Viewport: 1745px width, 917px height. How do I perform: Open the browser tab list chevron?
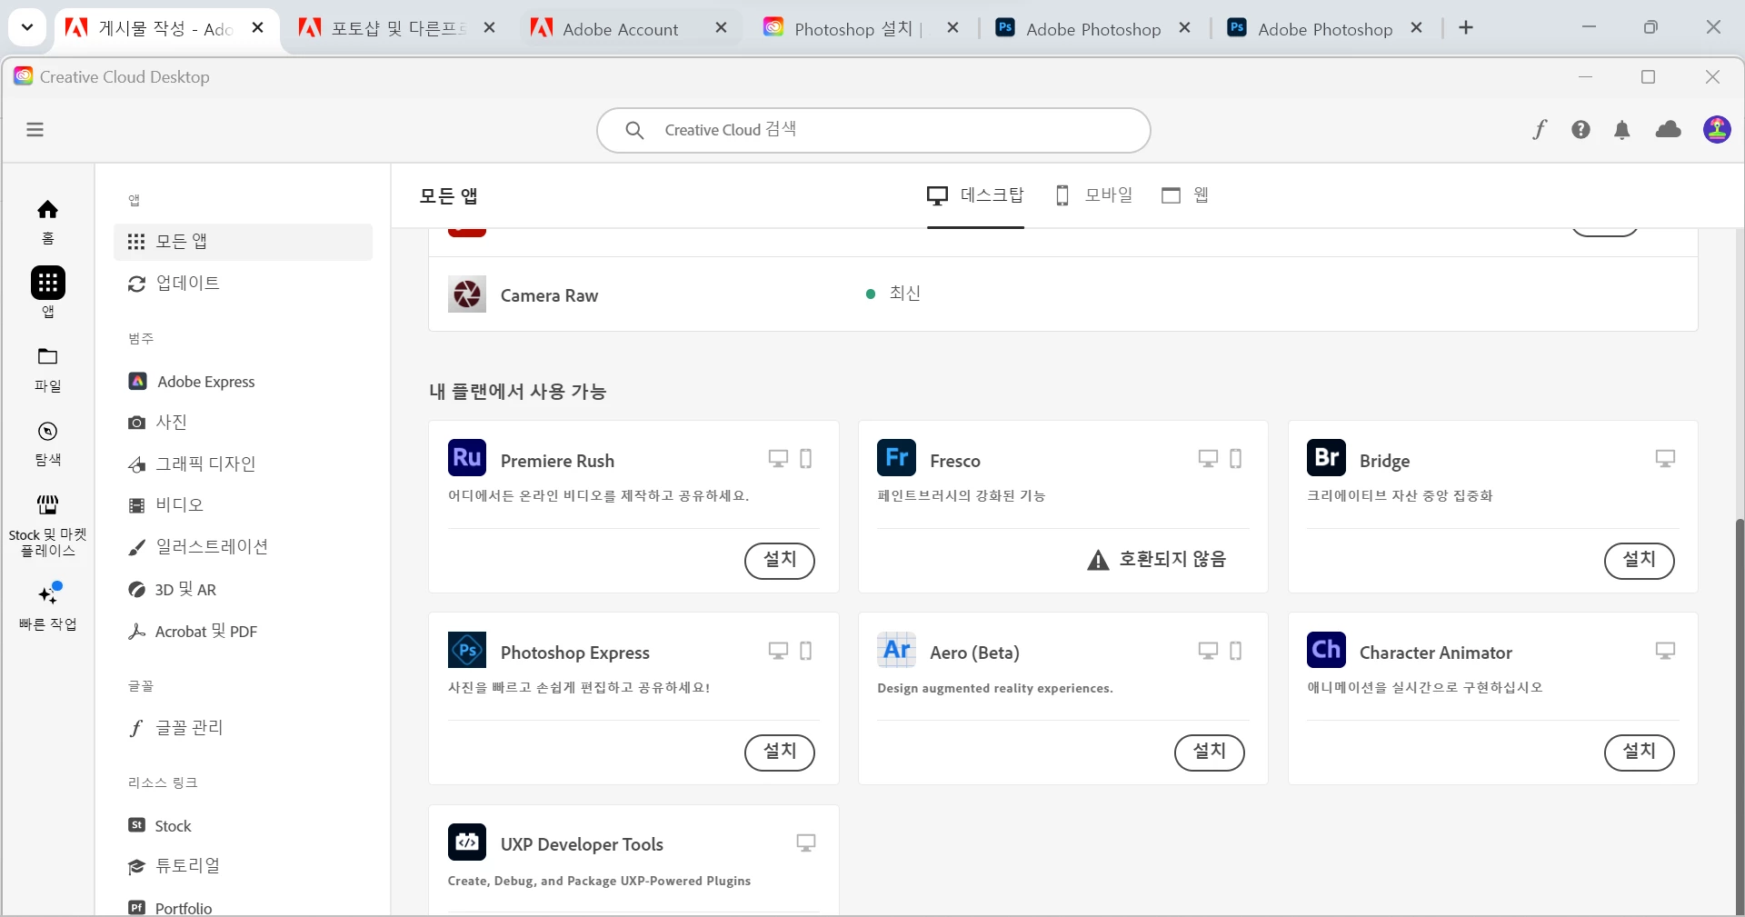click(27, 28)
